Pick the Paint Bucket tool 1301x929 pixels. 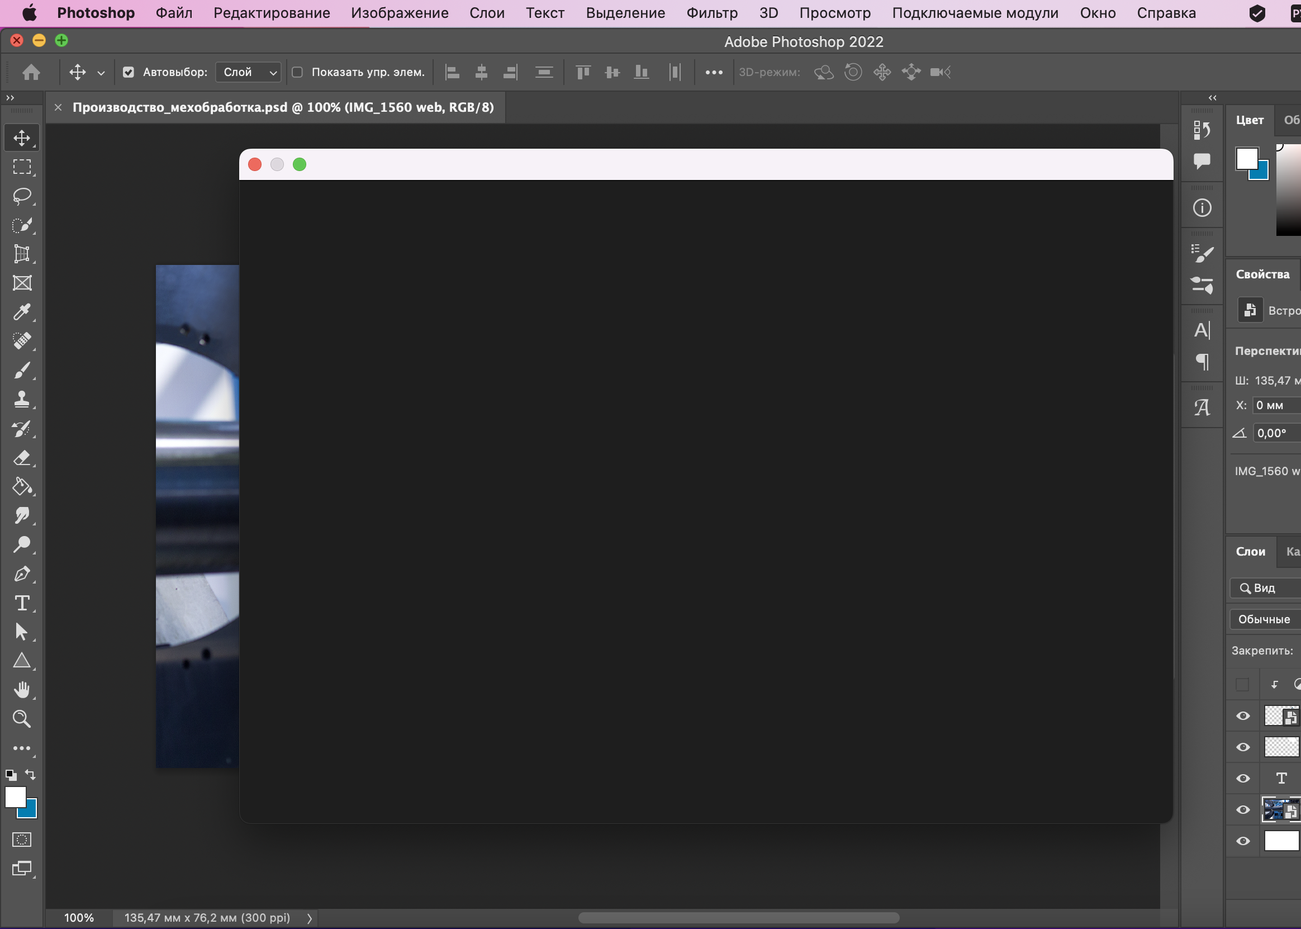click(22, 487)
